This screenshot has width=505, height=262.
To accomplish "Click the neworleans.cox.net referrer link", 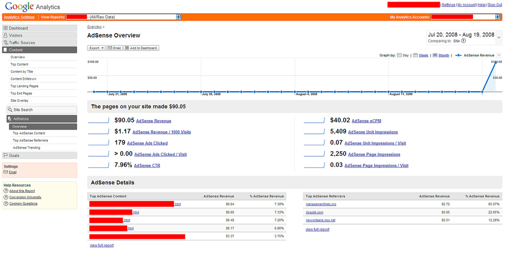I will pyautogui.click(x=321, y=220).
